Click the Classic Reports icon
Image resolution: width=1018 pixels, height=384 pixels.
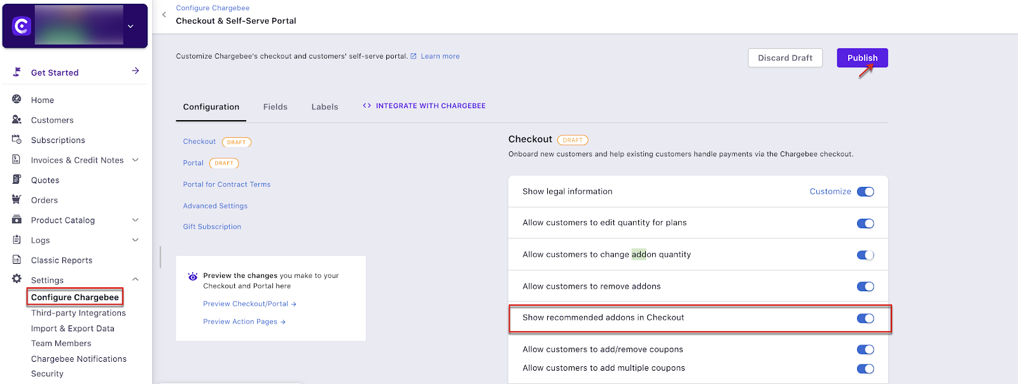point(17,259)
